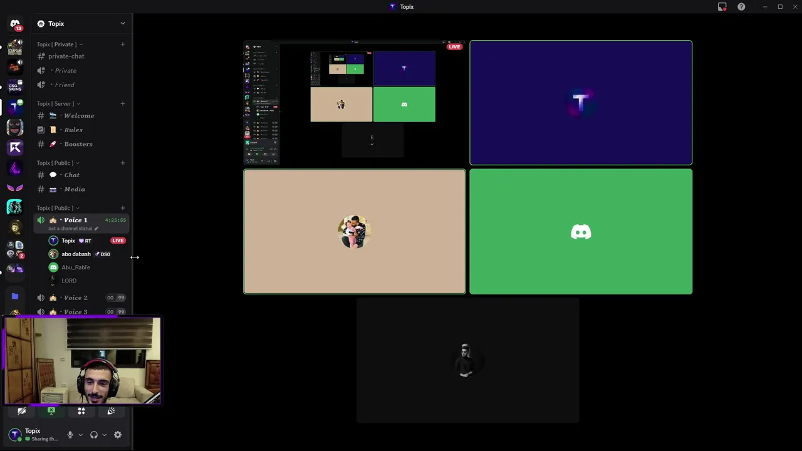Screen dimensions: 802x451
Task: Open the soundboard icon
Action: click(x=111, y=411)
